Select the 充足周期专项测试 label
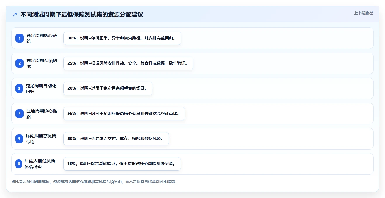This screenshot has width=385, height=198. [42, 63]
